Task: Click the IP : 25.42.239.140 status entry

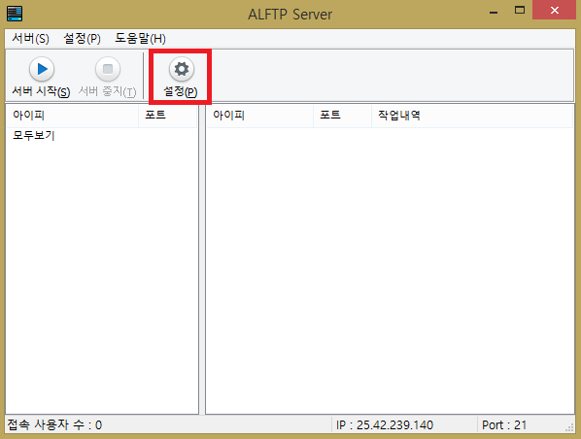Action: 385,425
